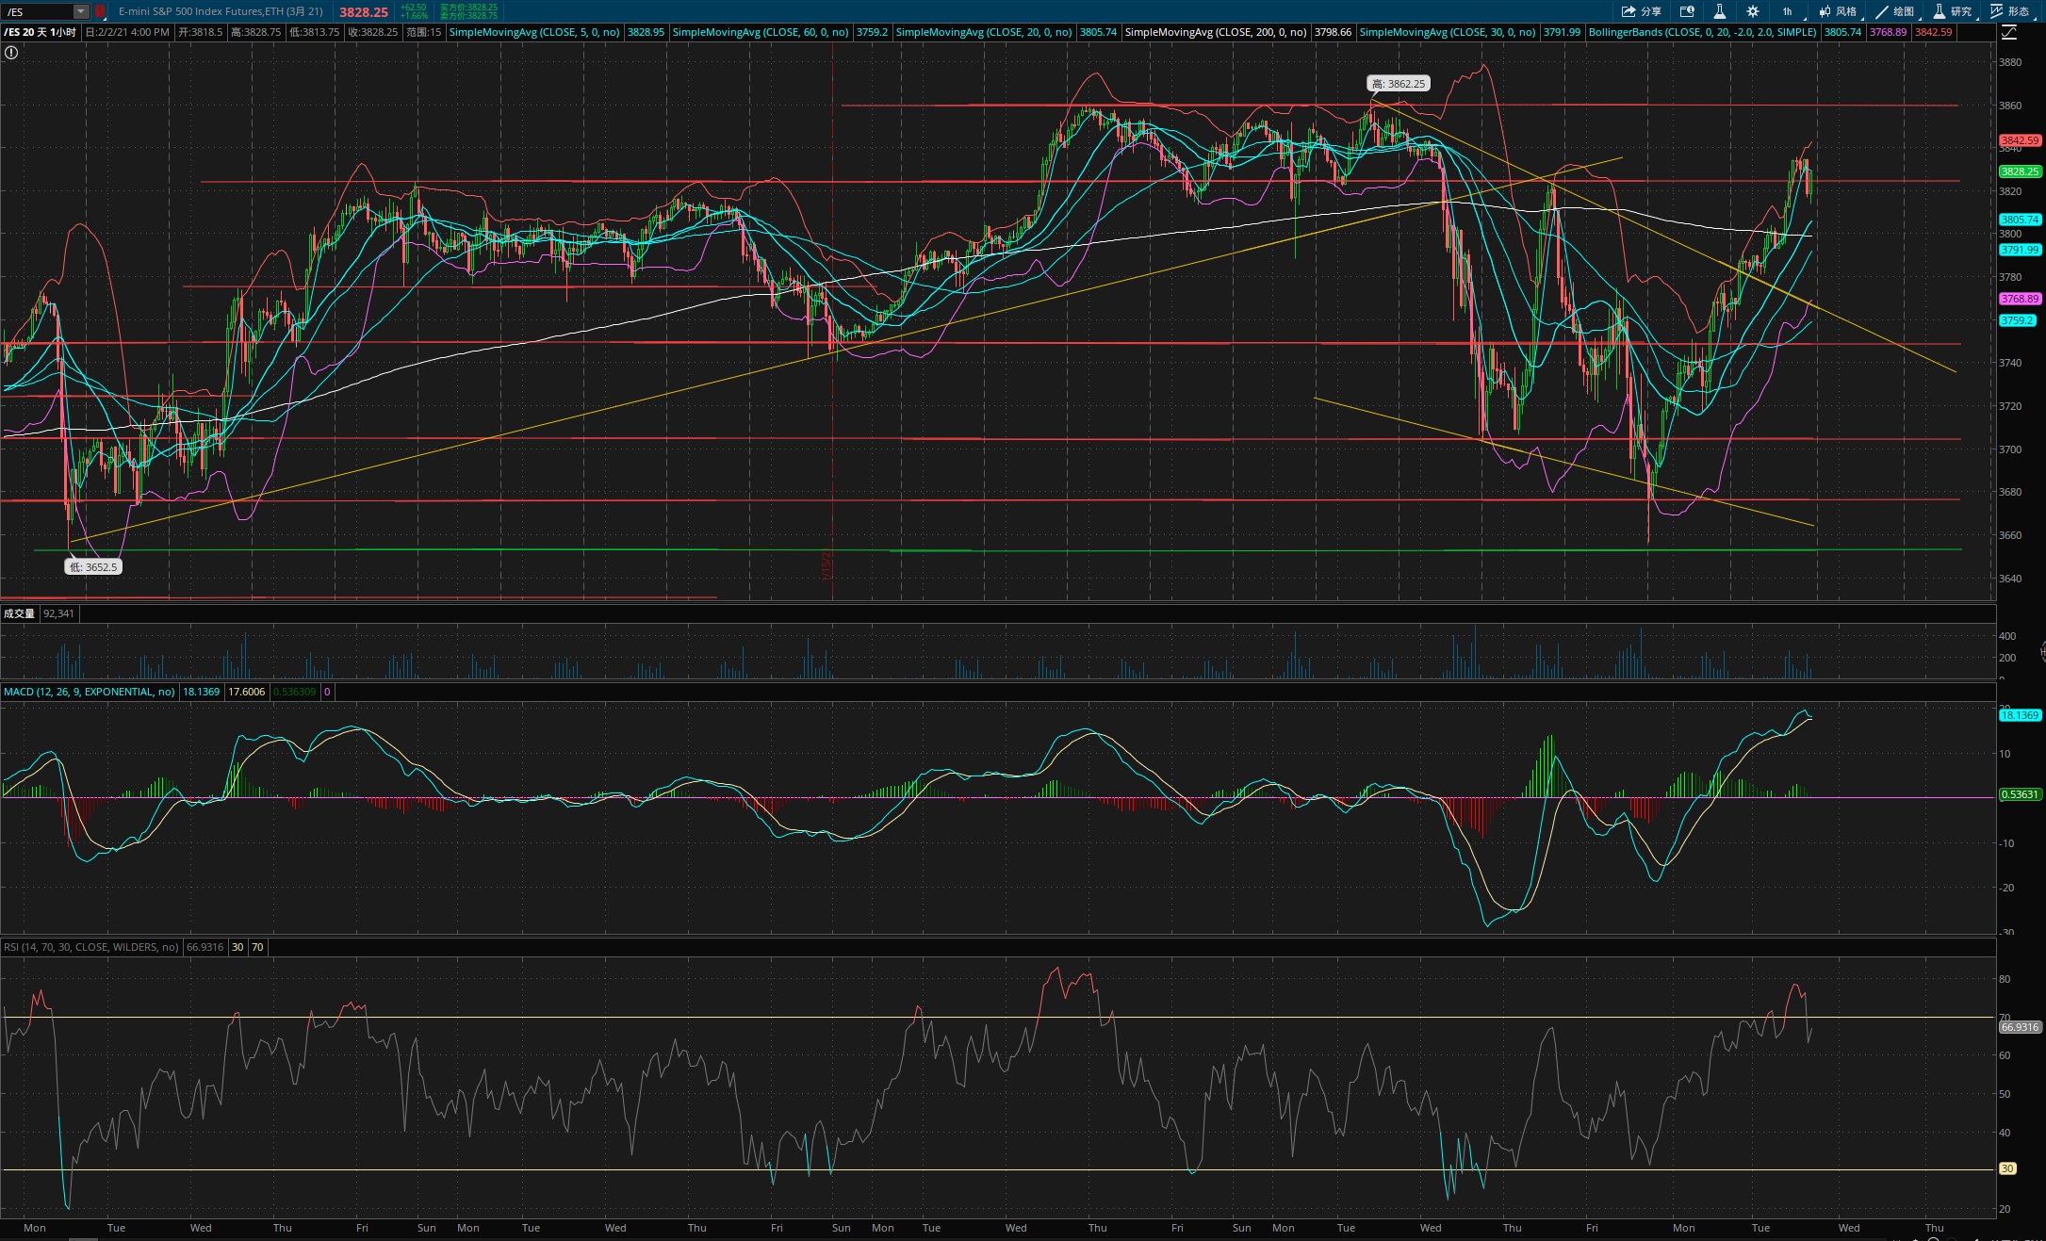
Task: Click the /ES symbol input field
Action: point(38,11)
